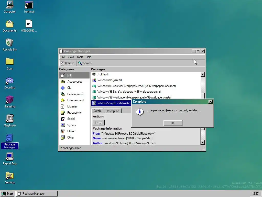Click the Search toolbar button
This screenshot has width=262, height=197.
coord(85,63)
